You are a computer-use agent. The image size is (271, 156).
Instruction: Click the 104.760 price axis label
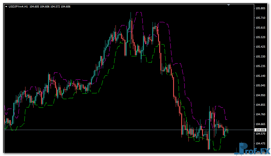click(260, 114)
